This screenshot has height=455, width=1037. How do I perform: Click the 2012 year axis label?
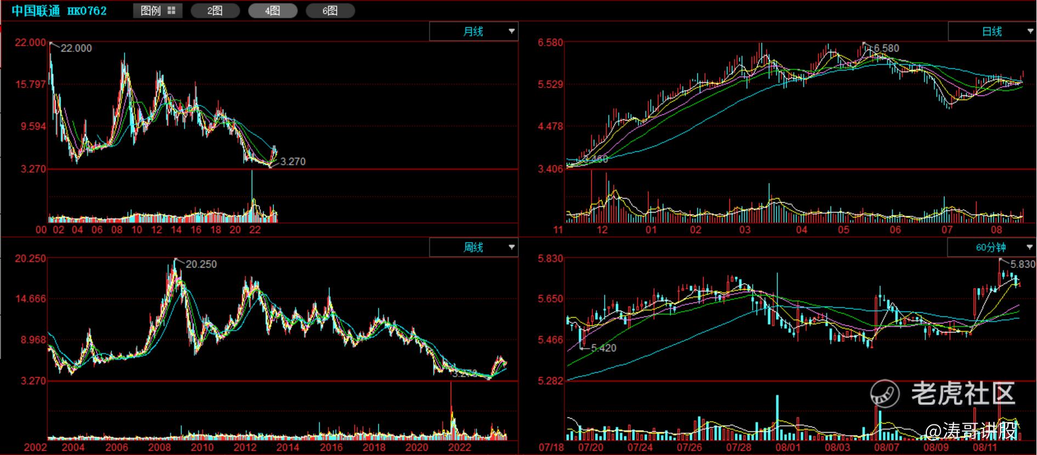click(245, 447)
